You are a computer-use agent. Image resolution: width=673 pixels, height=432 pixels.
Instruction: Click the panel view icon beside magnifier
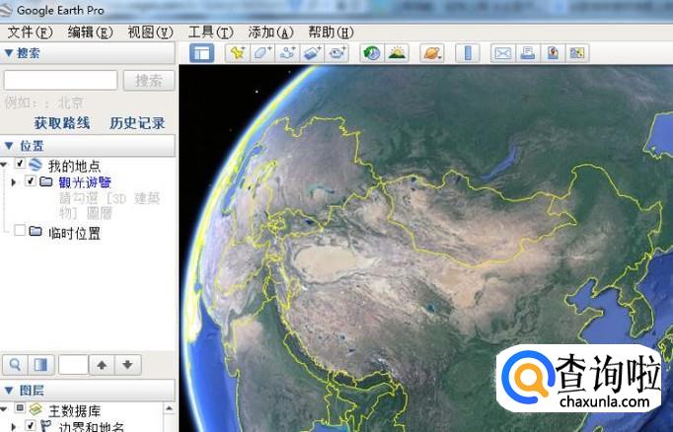click(41, 365)
